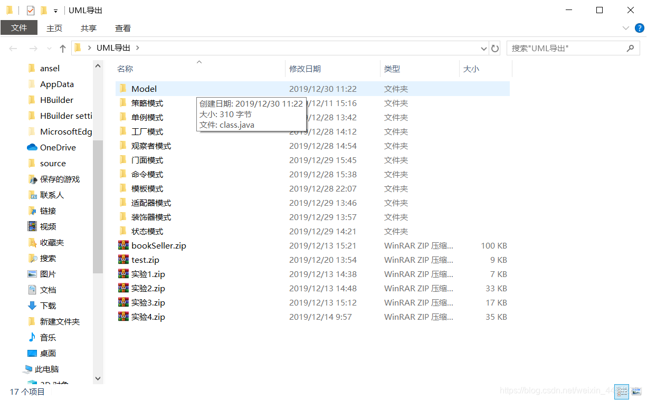Click the search magnifier icon

coord(630,48)
